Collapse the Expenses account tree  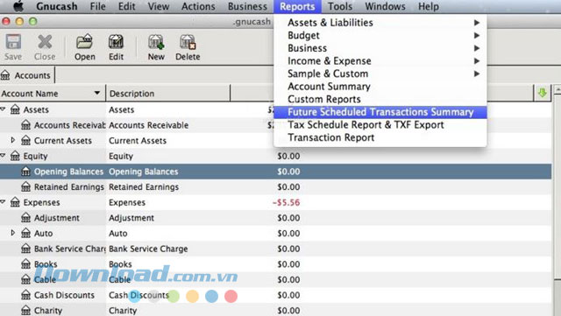click(3, 201)
